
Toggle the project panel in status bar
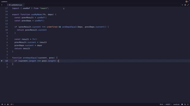[2, 104]
